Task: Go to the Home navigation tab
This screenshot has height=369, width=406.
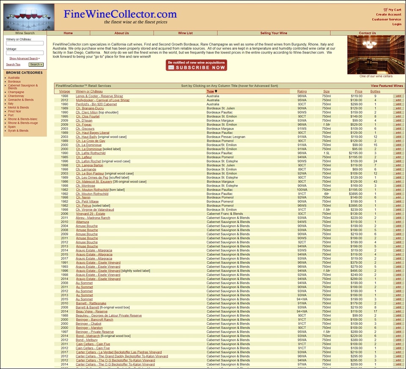Action: click(x=68, y=33)
